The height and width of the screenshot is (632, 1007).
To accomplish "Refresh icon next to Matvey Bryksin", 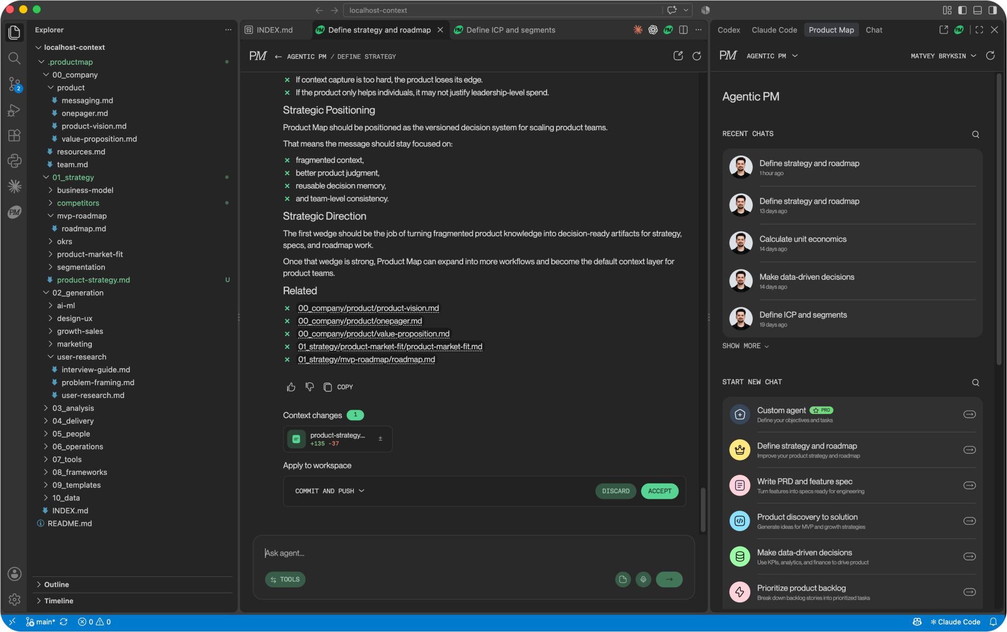I will click(990, 56).
